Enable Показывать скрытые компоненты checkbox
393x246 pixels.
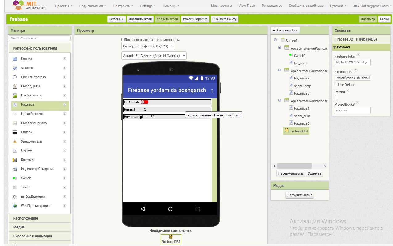point(123,40)
